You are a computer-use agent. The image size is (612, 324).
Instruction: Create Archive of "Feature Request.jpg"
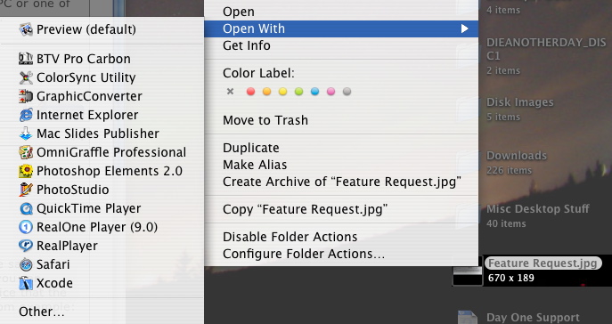pos(341,182)
